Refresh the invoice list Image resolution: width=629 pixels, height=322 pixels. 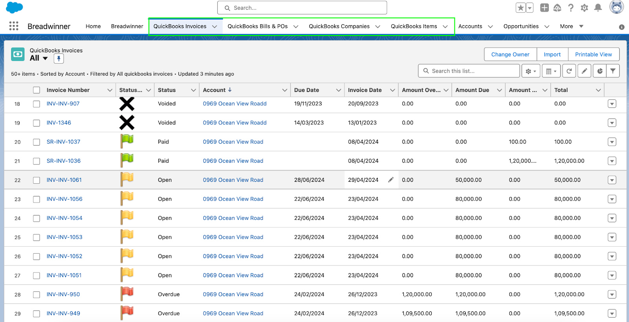[x=569, y=71]
